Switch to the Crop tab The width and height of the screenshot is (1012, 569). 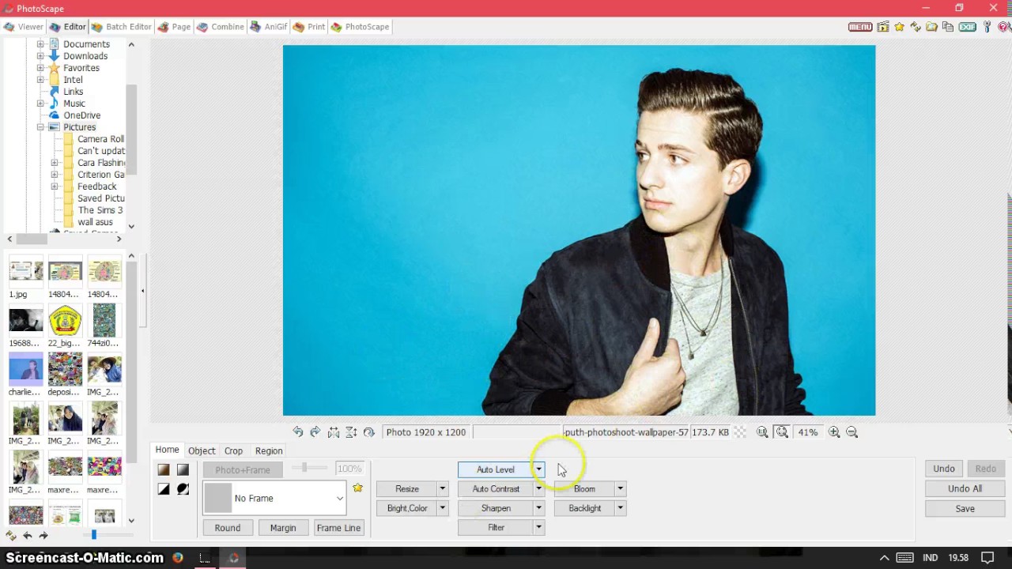click(233, 450)
